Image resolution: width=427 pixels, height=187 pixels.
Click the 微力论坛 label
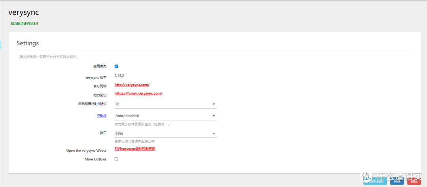[x=100, y=95]
